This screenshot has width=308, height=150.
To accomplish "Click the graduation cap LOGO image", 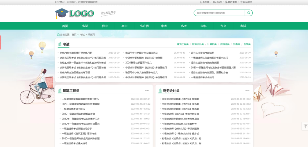I will pos(75,13).
